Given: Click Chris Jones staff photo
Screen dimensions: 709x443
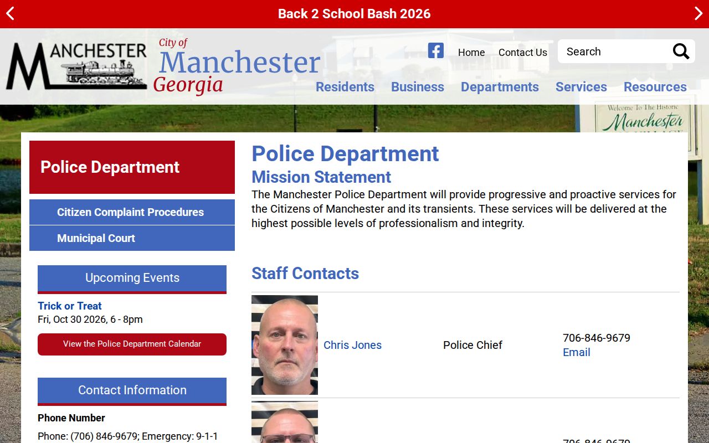Looking at the screenshot, I should click(x=285, y=345).
